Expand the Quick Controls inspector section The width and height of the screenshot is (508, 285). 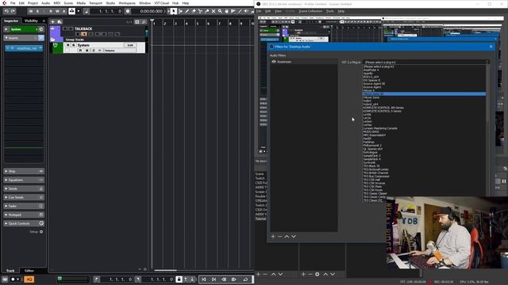click(x=24, y=223)
